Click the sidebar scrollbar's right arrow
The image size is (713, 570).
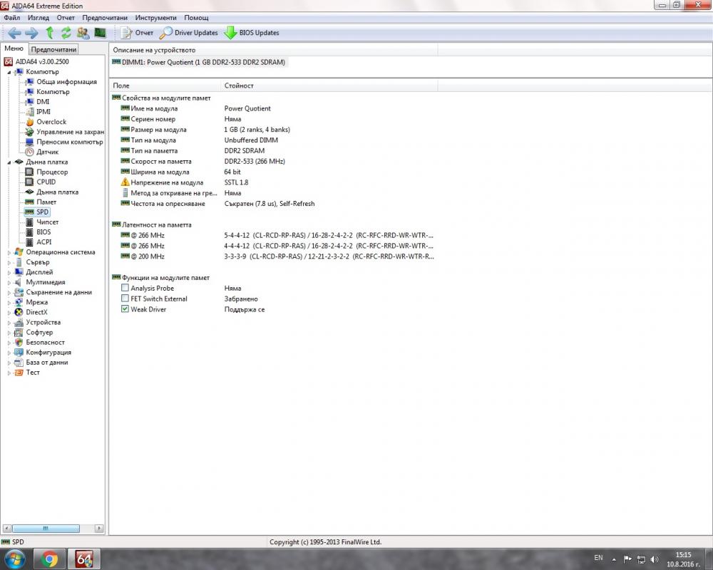pyautogui.click(x=99, y=528)
